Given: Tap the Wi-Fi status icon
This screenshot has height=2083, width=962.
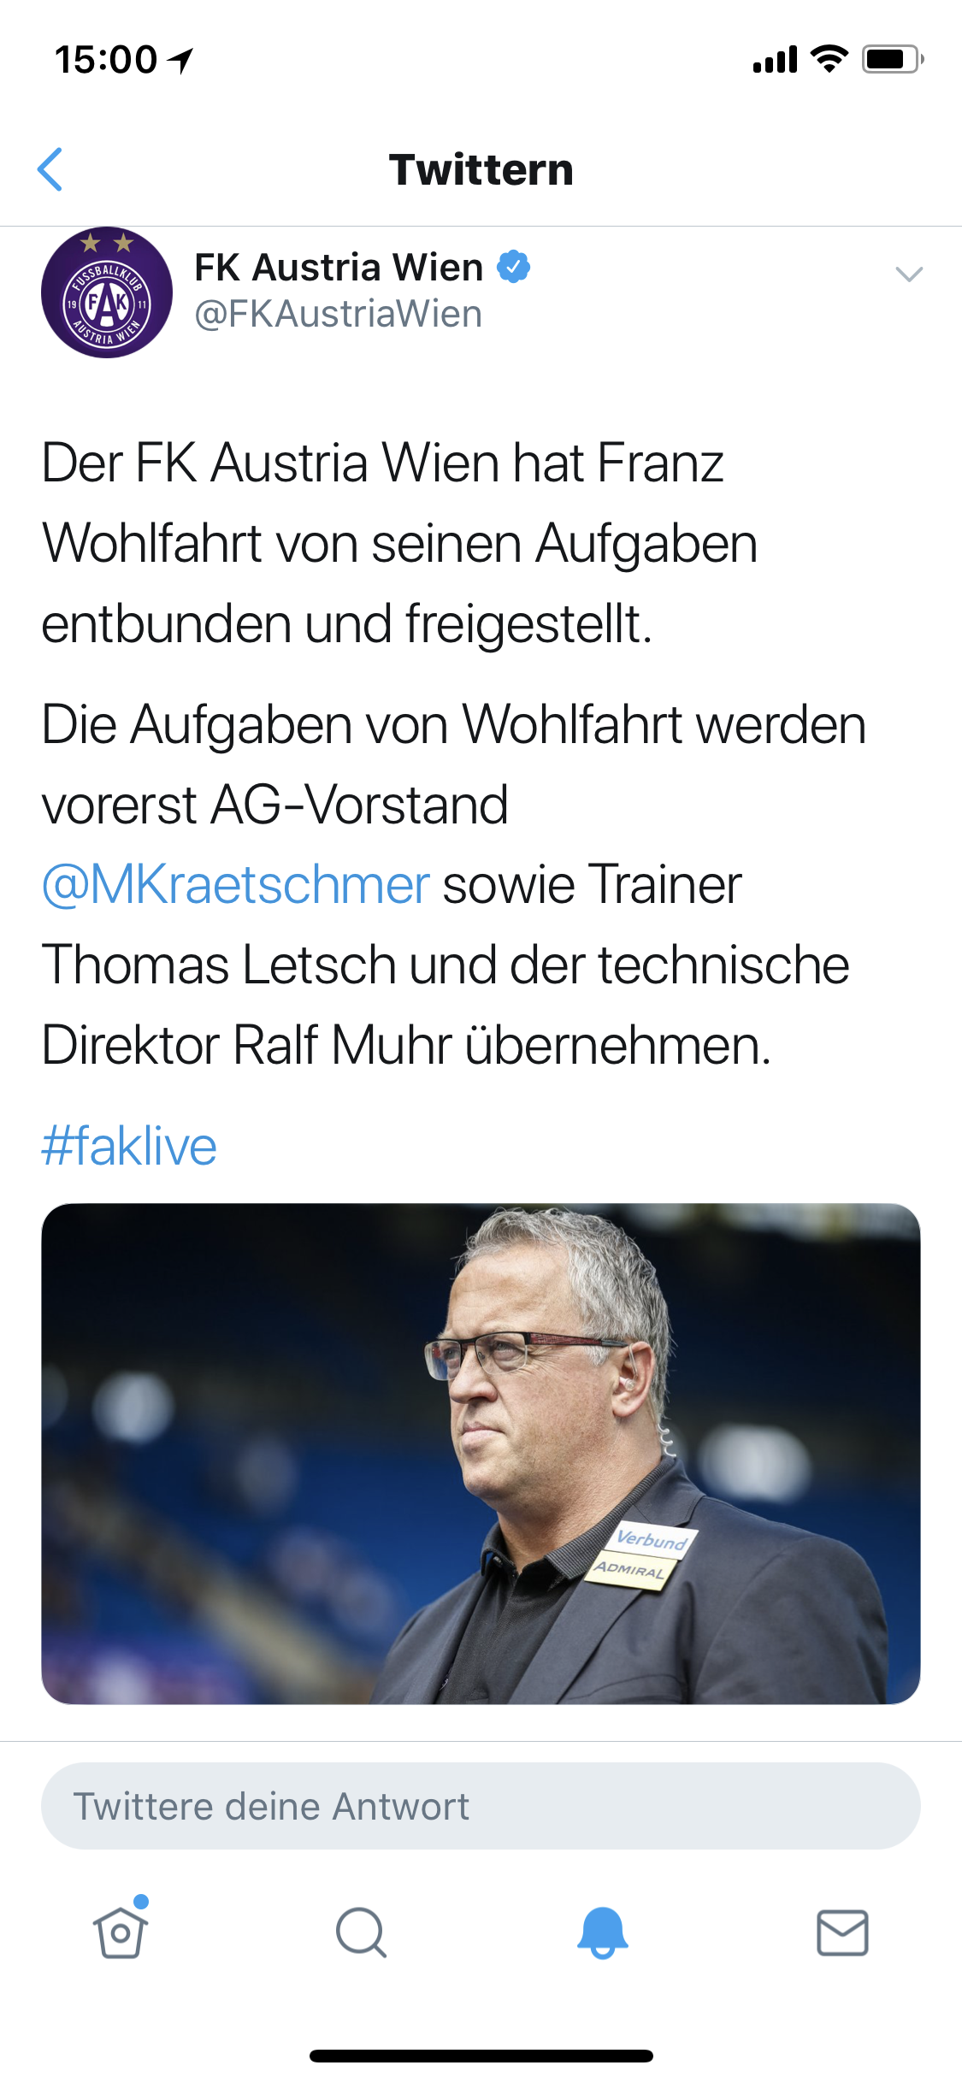Looking at the screenshot, I should point(829,58).
